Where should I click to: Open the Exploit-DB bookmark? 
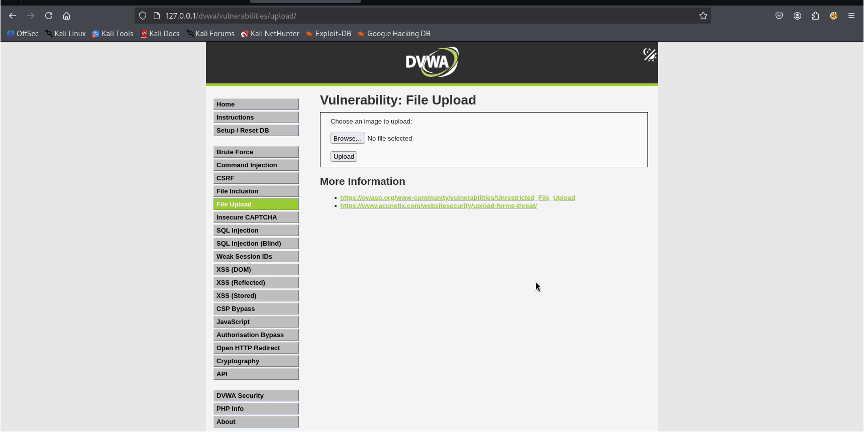(329, 34)
